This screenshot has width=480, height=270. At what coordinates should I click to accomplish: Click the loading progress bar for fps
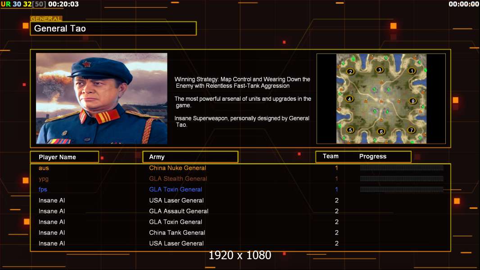tap(402, 189)
